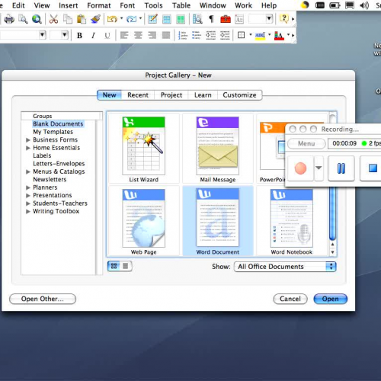Open the Format menu
The width and height of the screenshot is (381, 381).
coord(99,5)
